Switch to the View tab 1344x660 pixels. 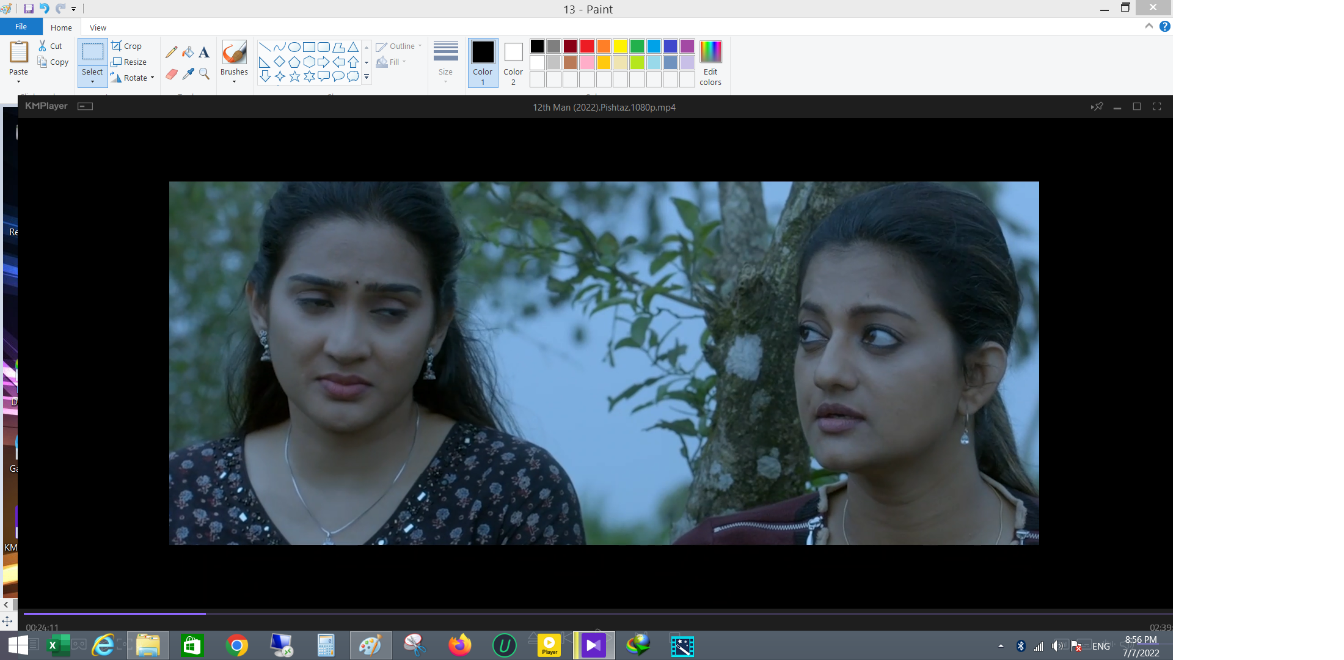pos(98,28)
